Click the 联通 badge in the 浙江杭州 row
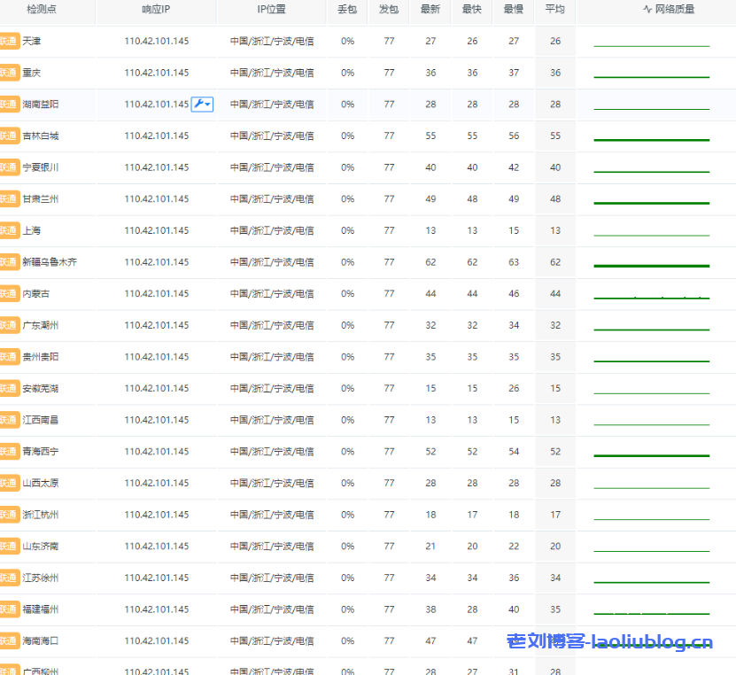Screen dimensions: 736x675 coord(9,515)
